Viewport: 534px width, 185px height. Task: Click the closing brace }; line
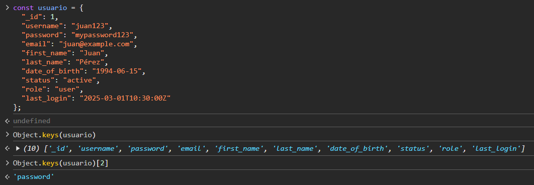(x=17, y=107)
